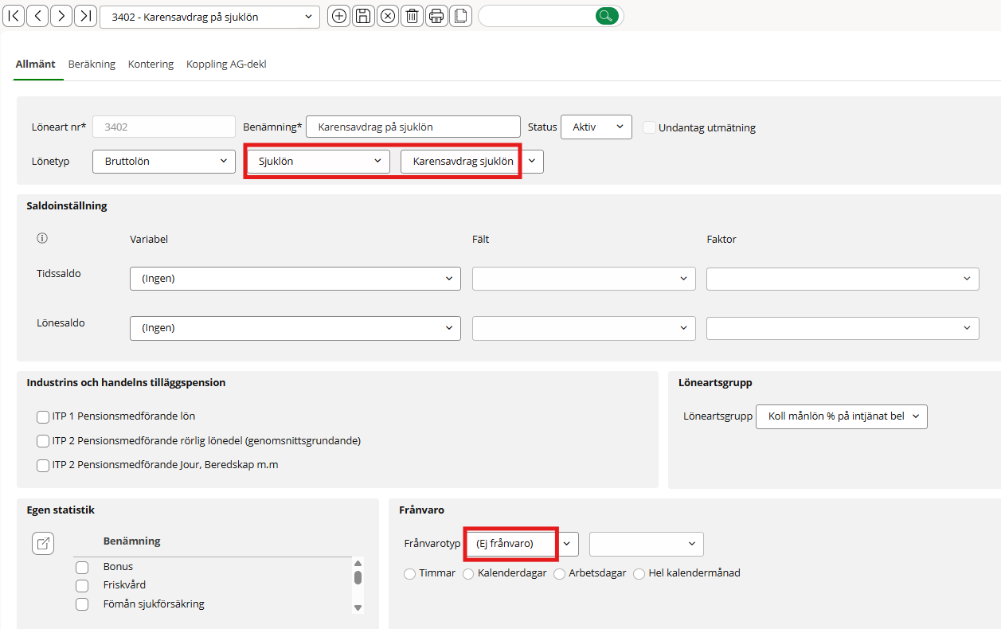This screenshot has height=629, width=1001.
Task: Enable ITP 1 Pensionsmedförande lön checkbox
Action: [x=43, y=416]
